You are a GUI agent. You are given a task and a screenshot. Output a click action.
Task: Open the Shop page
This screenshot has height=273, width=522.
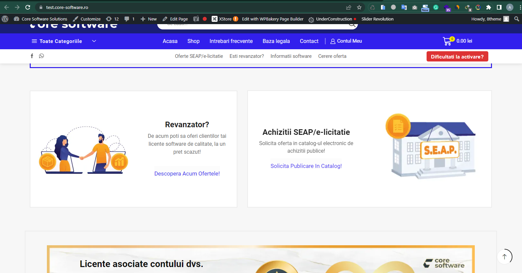[x=193, y=41]
